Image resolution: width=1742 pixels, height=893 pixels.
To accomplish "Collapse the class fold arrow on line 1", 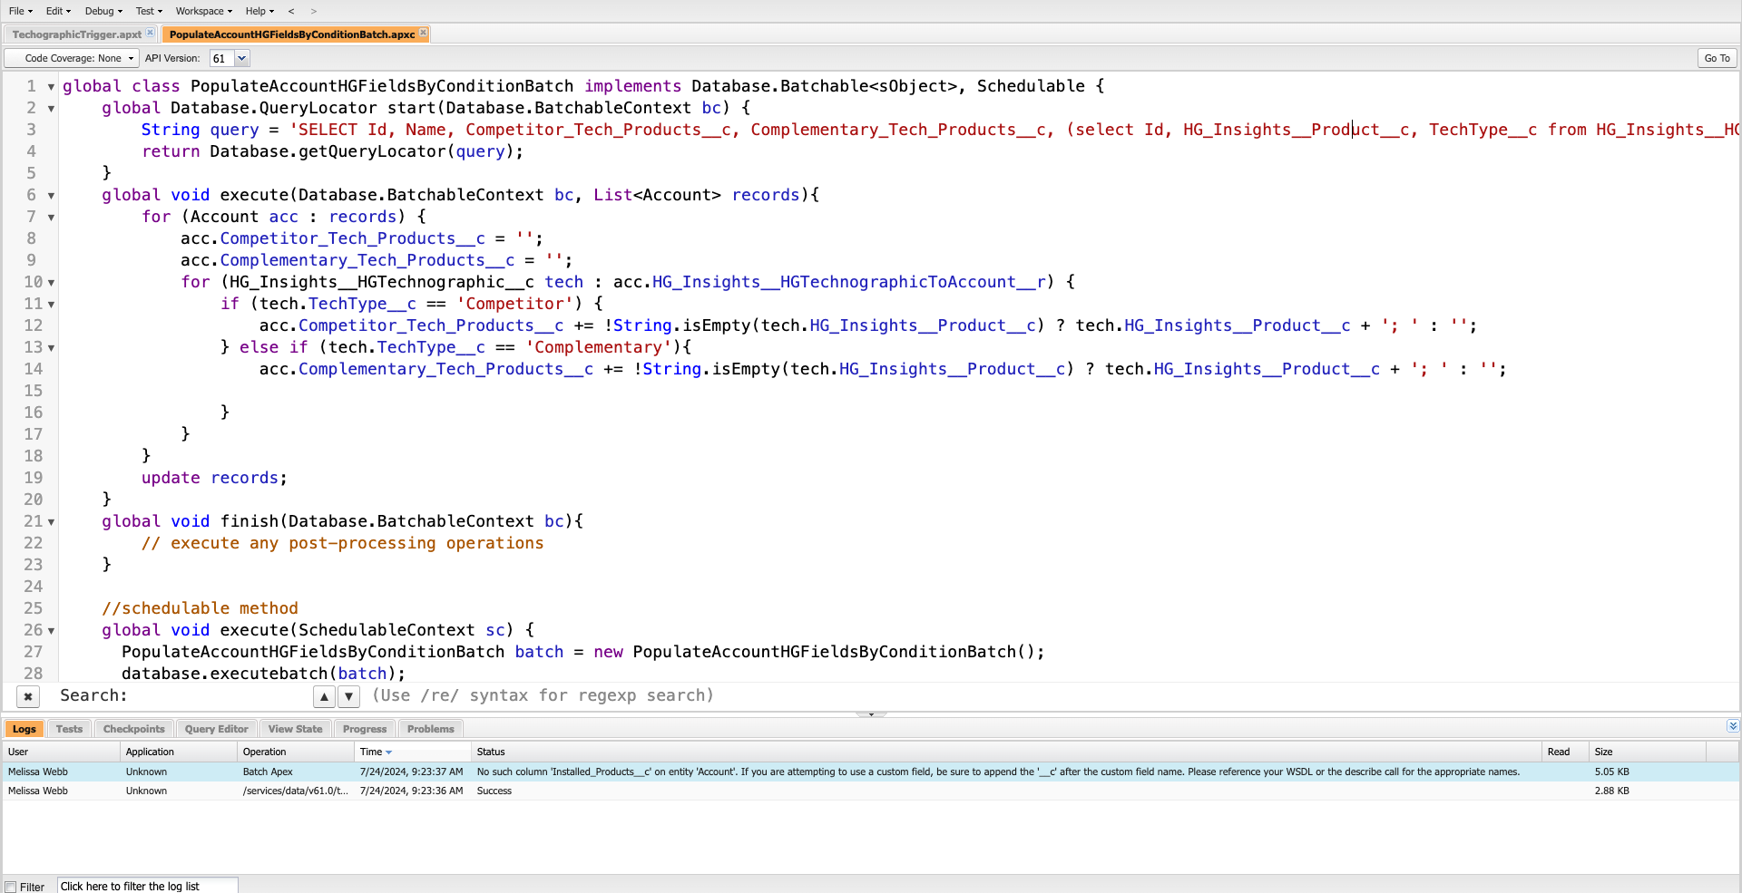I will click(x=51, y=87).
